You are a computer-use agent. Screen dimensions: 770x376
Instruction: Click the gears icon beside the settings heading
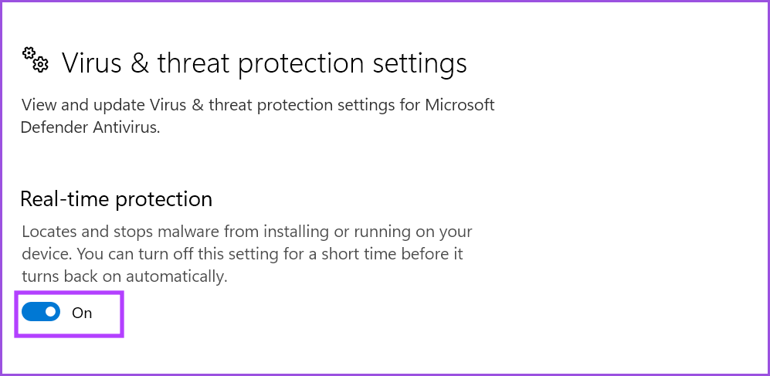[36, 59]
